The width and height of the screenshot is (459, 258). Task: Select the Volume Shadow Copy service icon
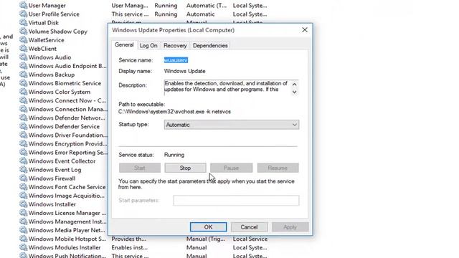point(23,32)
